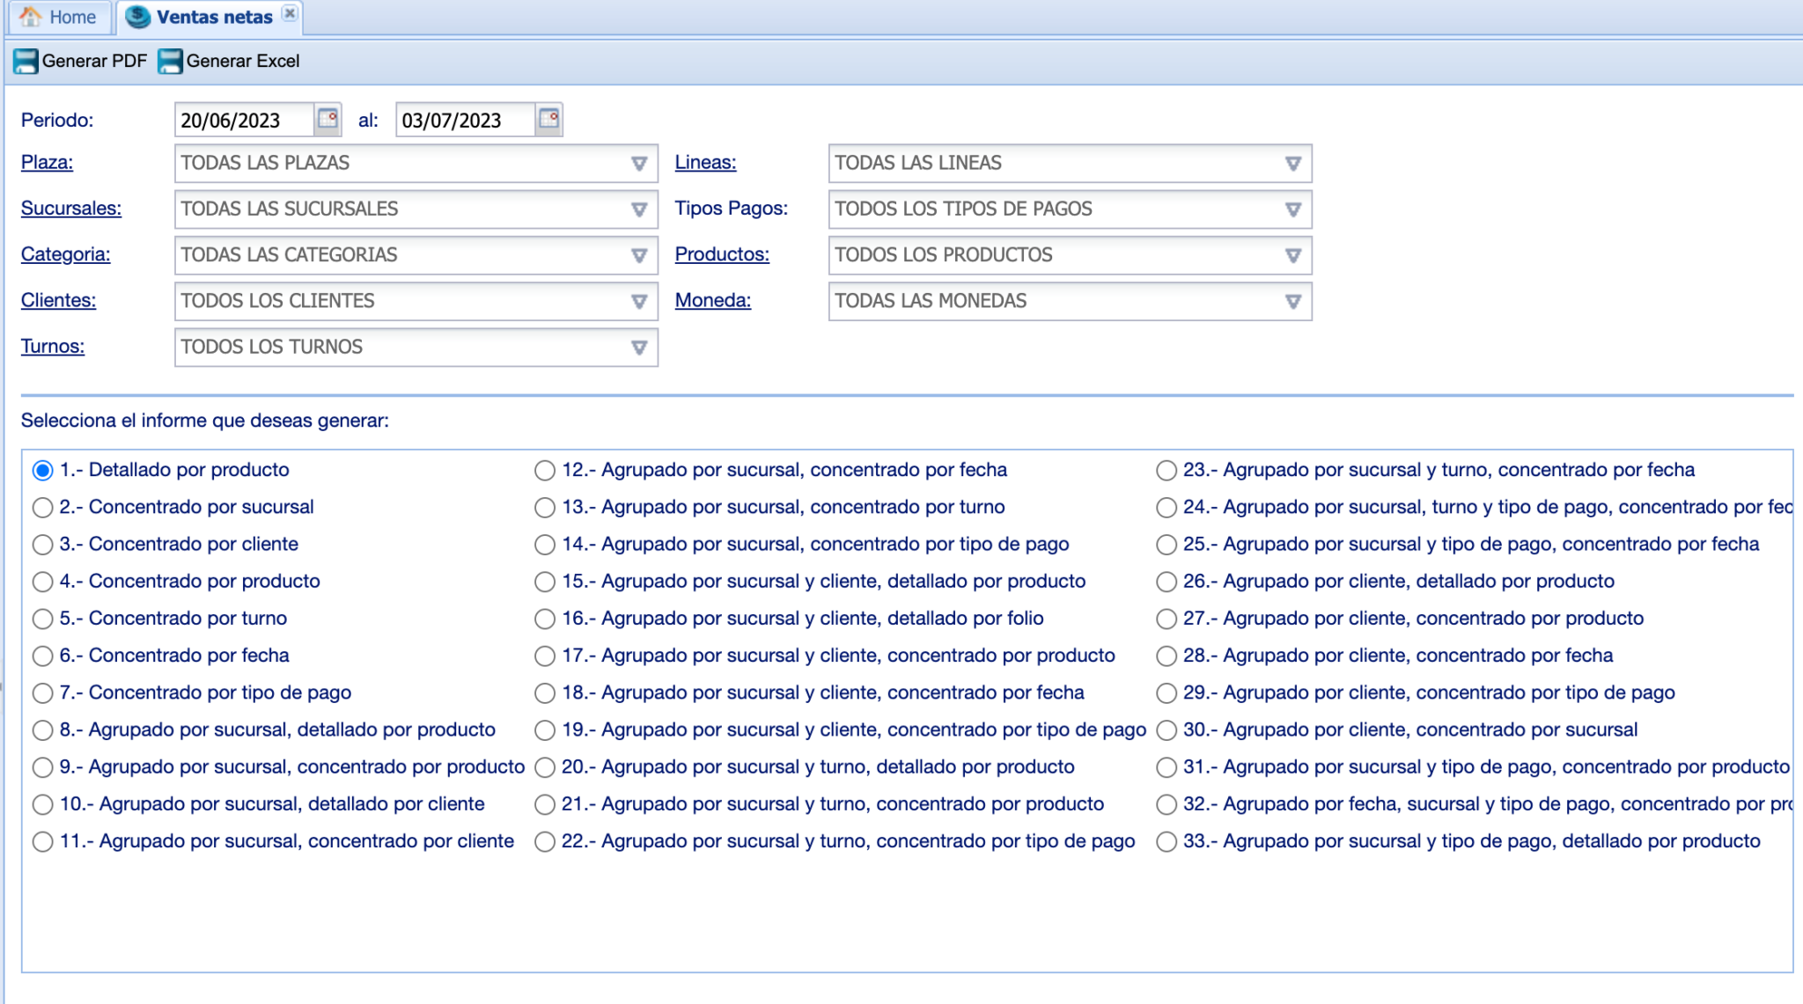The image size is (1803, 1004).
Task: Click the Home tab house icon
Action: point(31,17)
